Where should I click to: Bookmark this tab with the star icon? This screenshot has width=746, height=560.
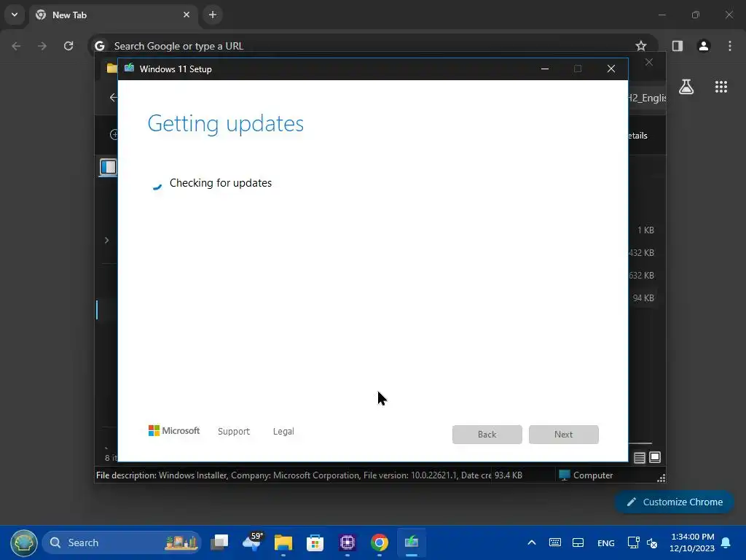click(641, 46)
